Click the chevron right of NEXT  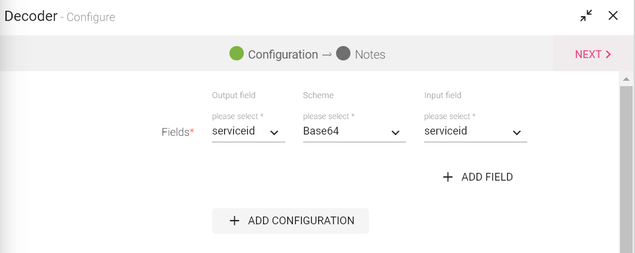point(609,54)
